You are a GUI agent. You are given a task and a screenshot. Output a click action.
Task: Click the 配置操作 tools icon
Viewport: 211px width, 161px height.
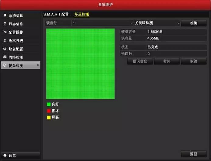(5, 32)
